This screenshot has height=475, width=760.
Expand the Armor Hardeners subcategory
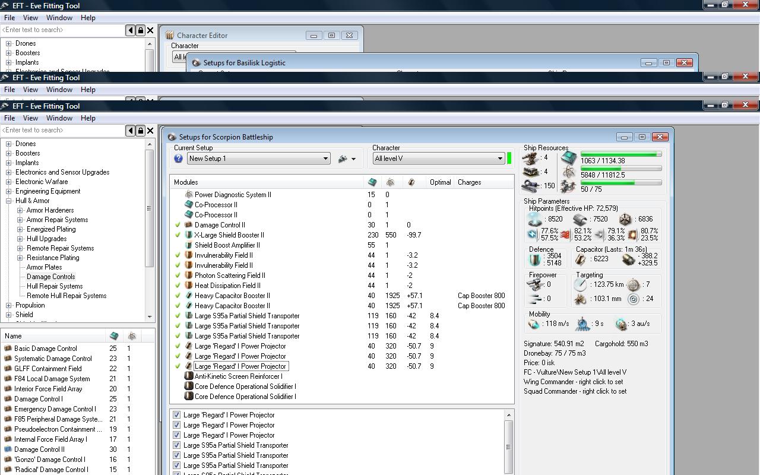[x=20, y=210]
